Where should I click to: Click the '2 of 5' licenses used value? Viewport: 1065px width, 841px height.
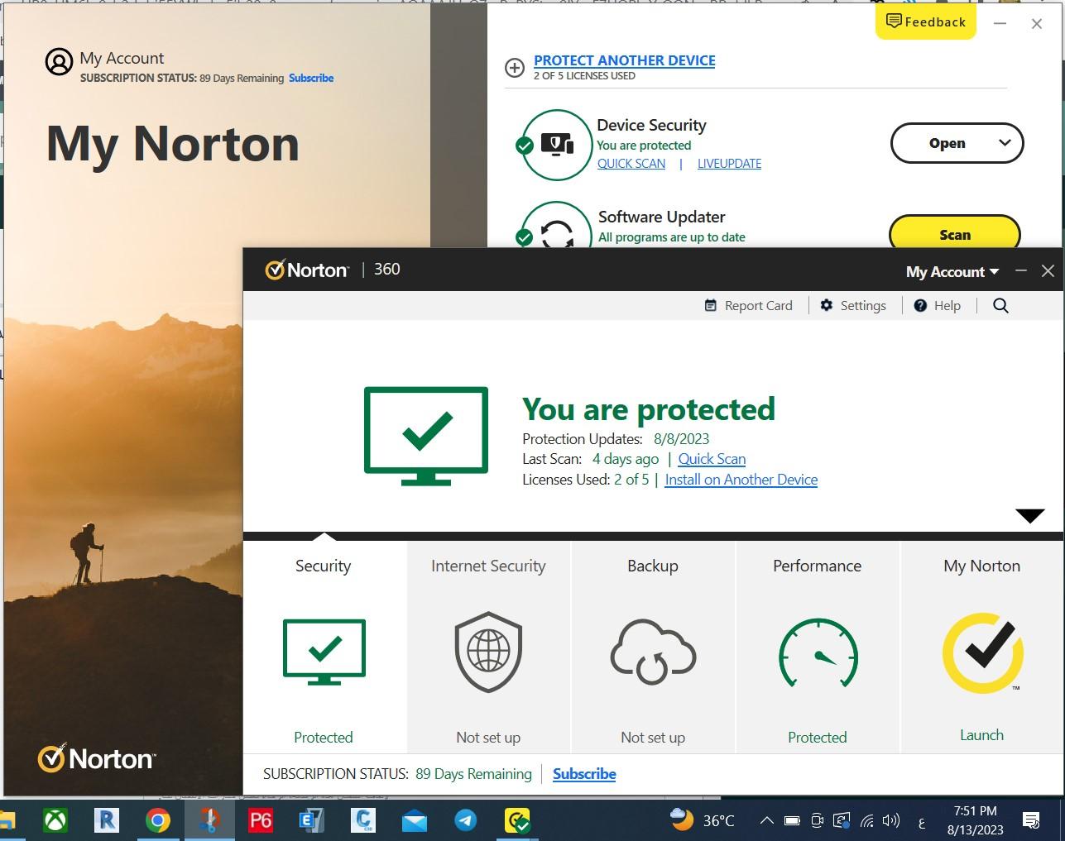[x=631, y=480]
